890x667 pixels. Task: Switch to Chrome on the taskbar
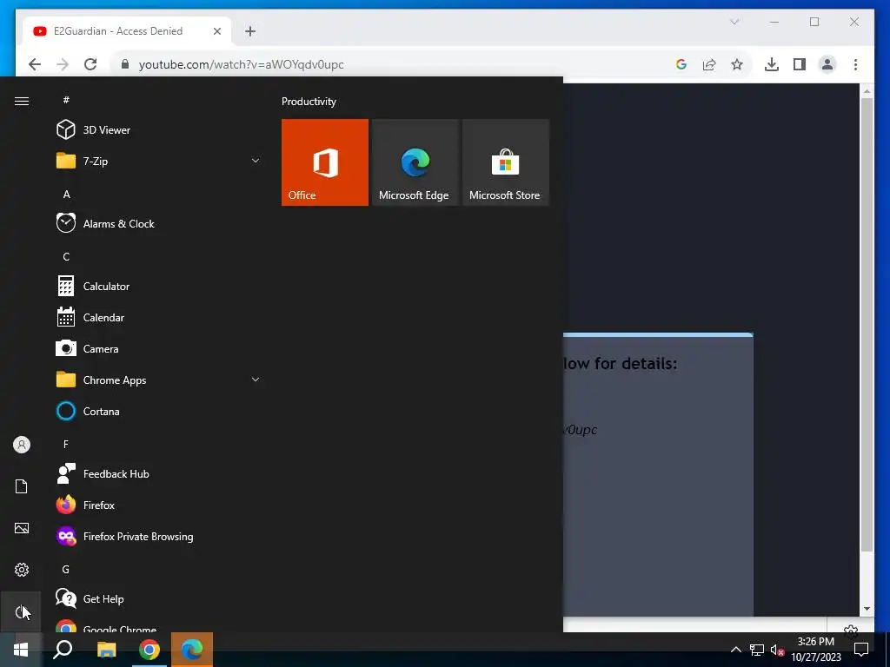pos(149,650)
